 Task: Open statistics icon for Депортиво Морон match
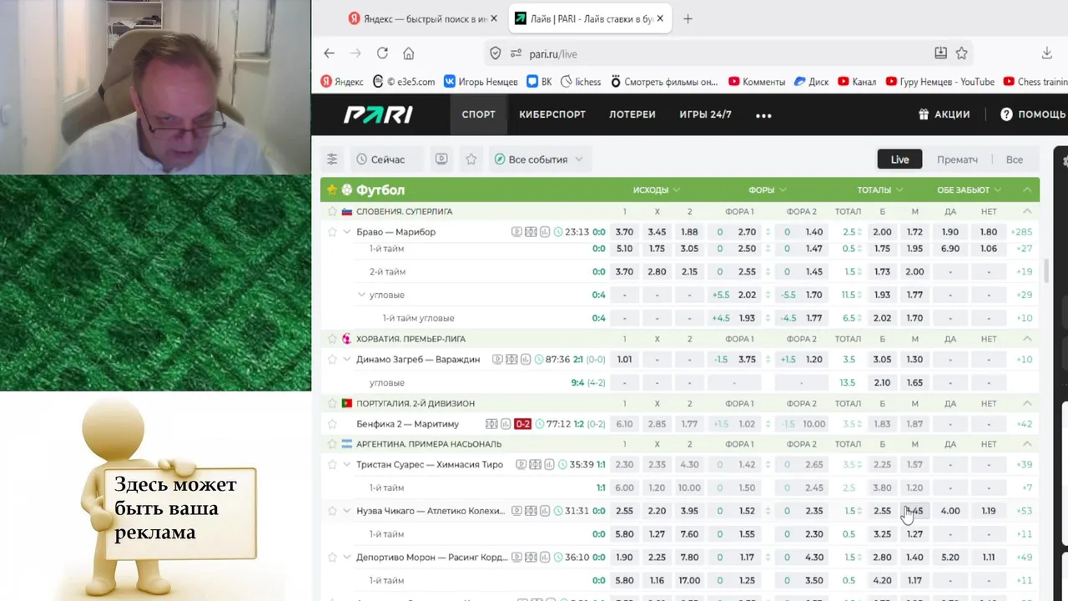(545, 558)
